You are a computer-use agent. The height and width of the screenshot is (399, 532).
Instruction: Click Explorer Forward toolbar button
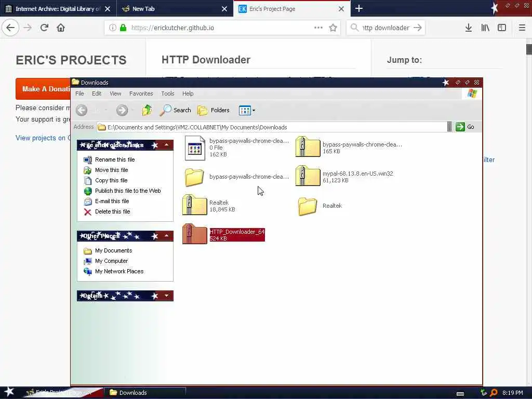tap(122, 110)
